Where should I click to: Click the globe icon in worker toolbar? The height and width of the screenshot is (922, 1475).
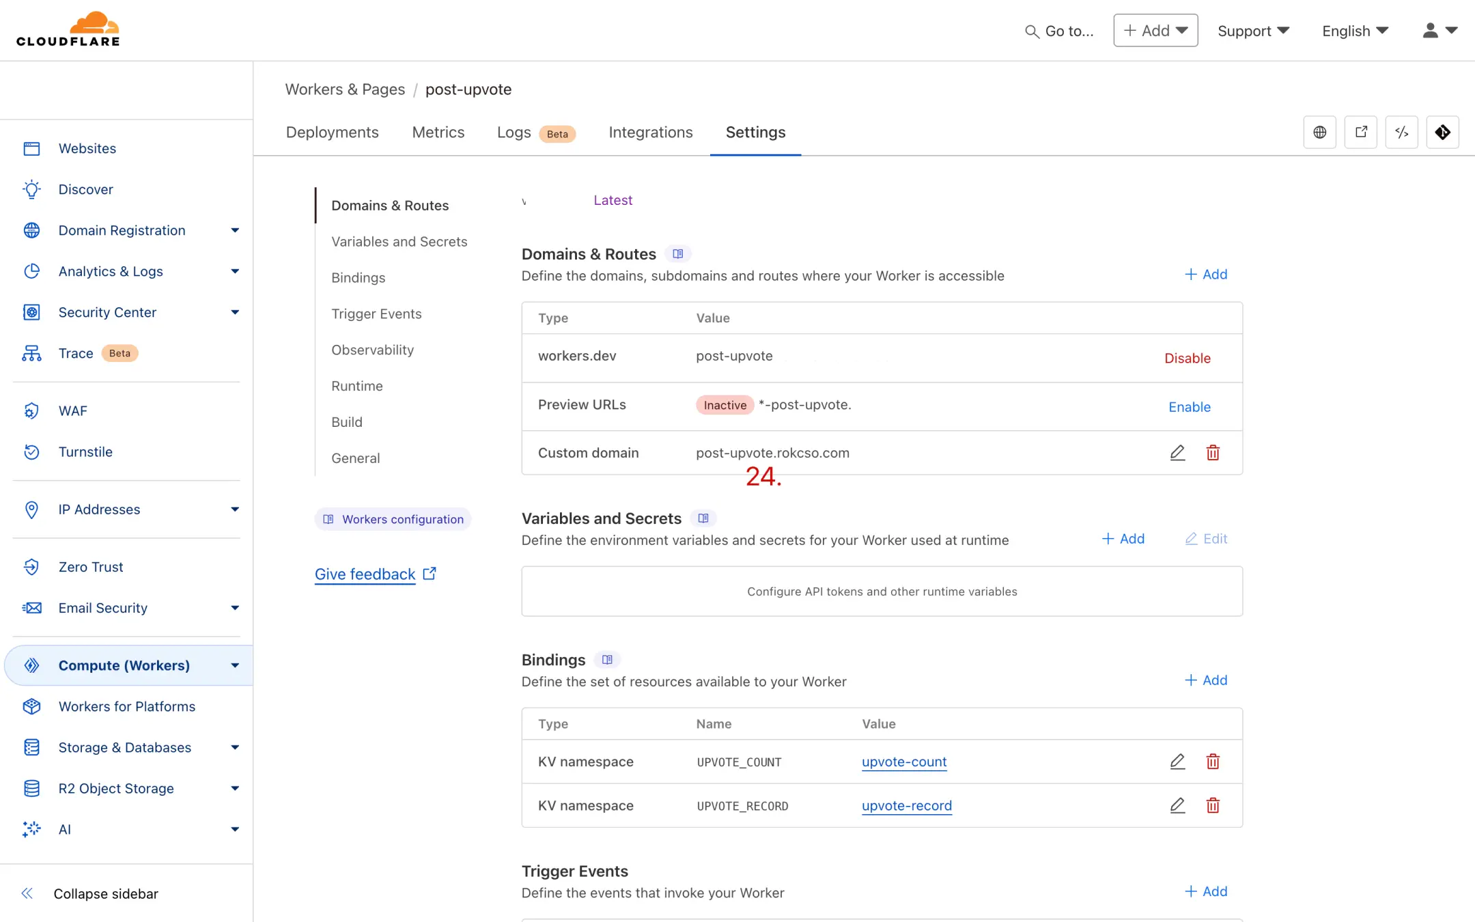click(x=1319, y=132)
